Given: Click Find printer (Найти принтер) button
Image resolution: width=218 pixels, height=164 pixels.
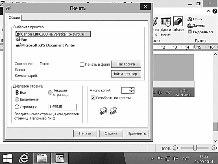Looking at the screenshot, I should pyautogui.click(x=126, y=74).
